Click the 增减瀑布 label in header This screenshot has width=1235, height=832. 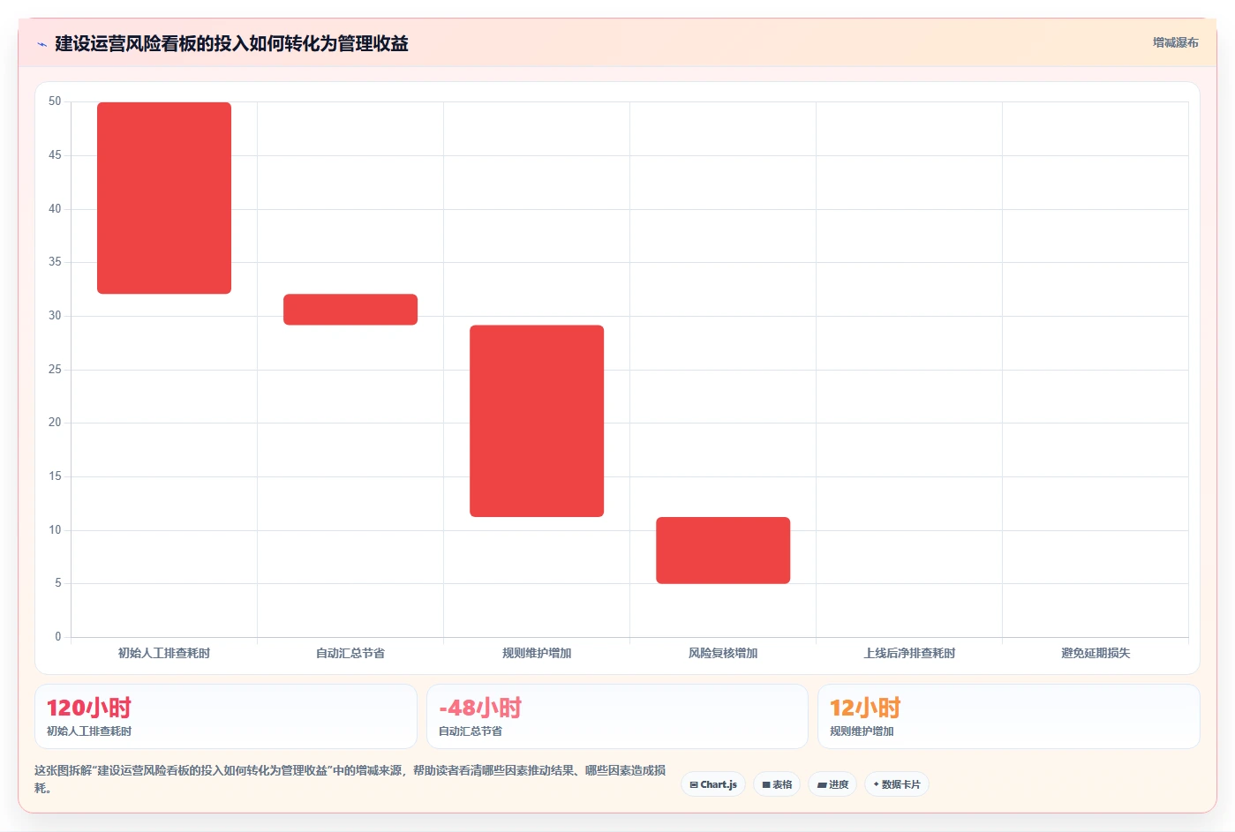[x=1175, y=42]
